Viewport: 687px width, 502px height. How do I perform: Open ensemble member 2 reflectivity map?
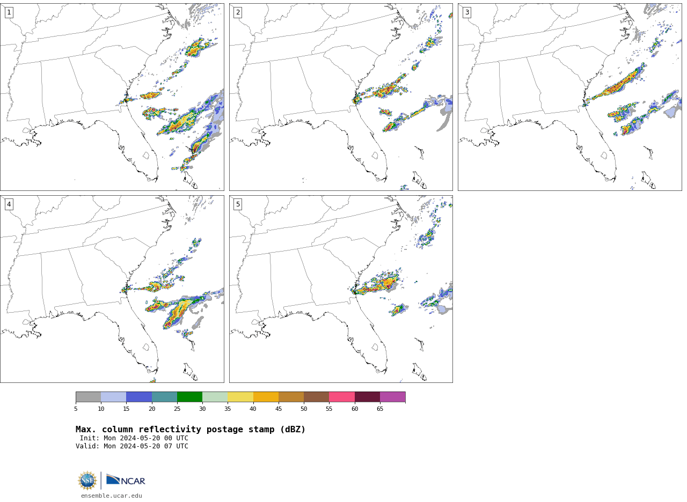point(341,97)
